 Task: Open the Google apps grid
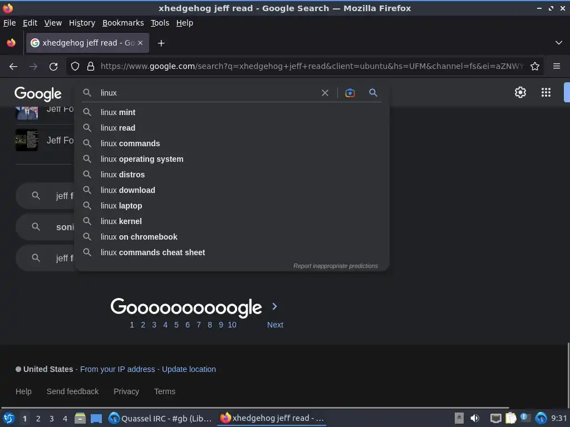point(546,92)
